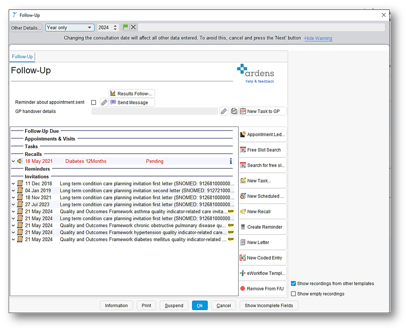Screen dimensions: 408x331
Task: Click Show Incomplete Fields button
Action: (269, 306)
